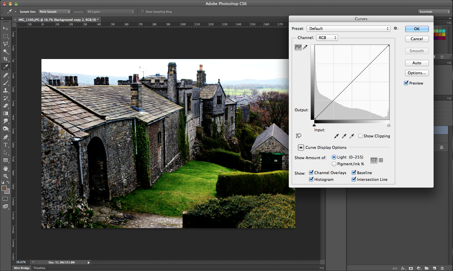Select the Healing Brush tool
453x271 pixels.
[x=5, y=75]
